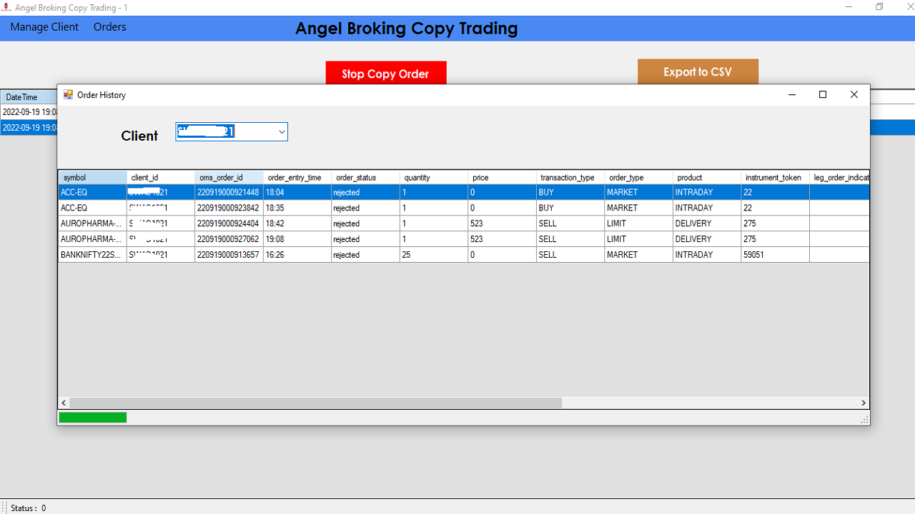Open the Manage Client menu

pos(44,27)
